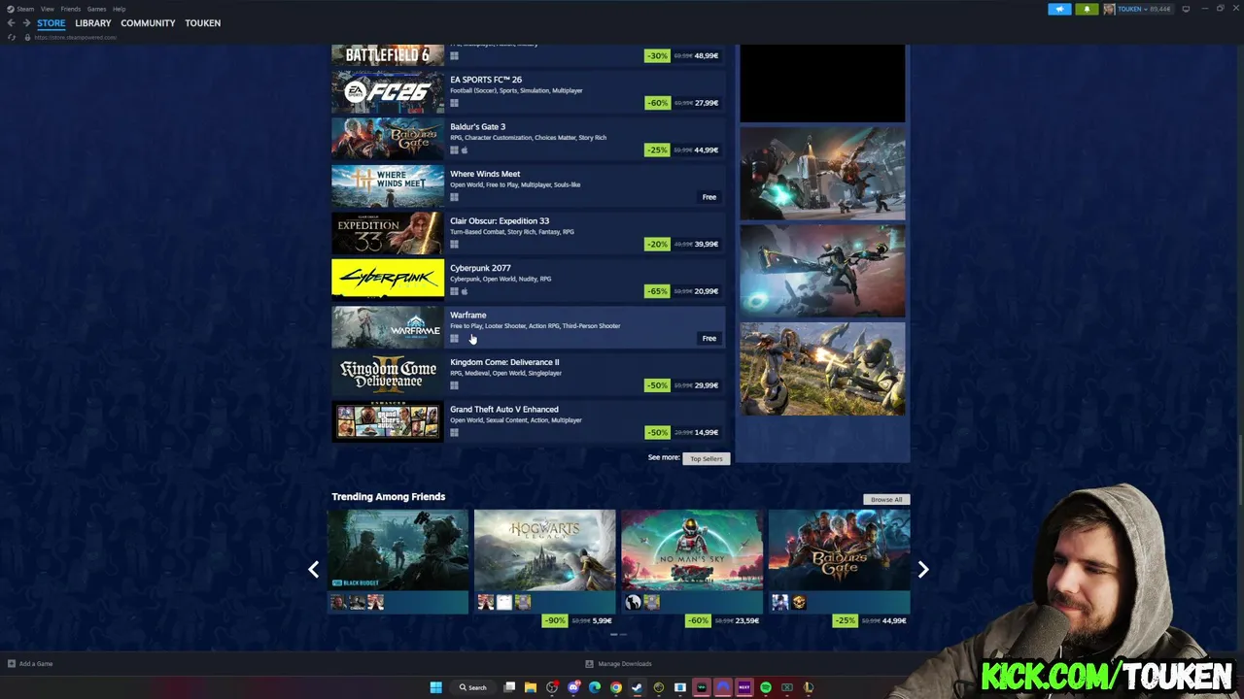Click the Manage Downloads icon
The height and width of the screenshot is (699, 1244).
click(589, 664)
